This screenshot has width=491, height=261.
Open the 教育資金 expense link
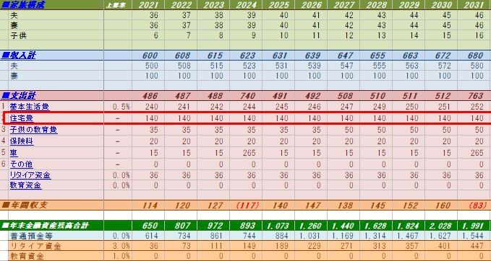pyautogui.click(x=25, y=185)
